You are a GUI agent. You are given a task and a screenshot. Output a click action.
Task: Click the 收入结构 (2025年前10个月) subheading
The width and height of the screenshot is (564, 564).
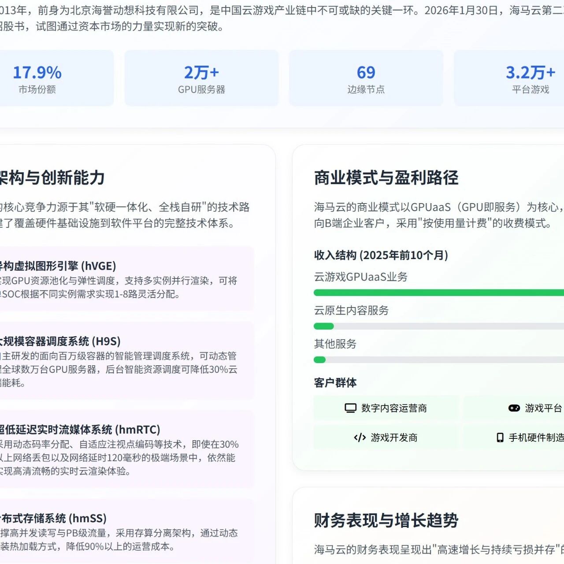coord(381,255)
